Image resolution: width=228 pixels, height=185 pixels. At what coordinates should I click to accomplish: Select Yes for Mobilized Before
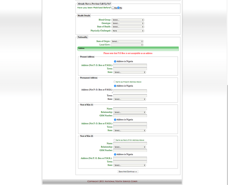[x=113, y=8]
